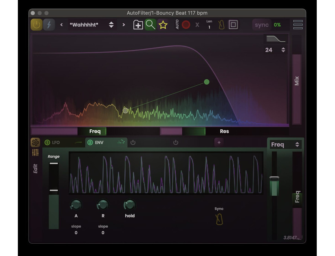
Task: Open the hamburger menu icon
Action: pos(298,25)
